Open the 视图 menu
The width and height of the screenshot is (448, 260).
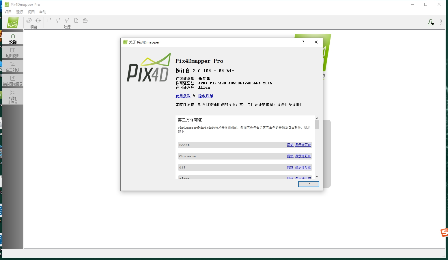click(31, 12)
